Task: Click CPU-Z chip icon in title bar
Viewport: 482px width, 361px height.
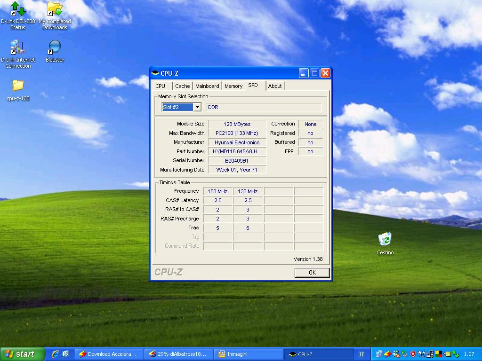Action: pos(155,73)
